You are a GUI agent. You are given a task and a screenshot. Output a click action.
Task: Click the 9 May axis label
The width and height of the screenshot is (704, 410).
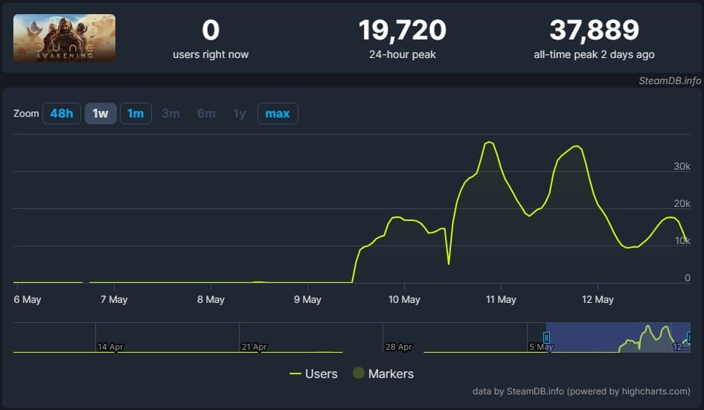click(307, 300)
